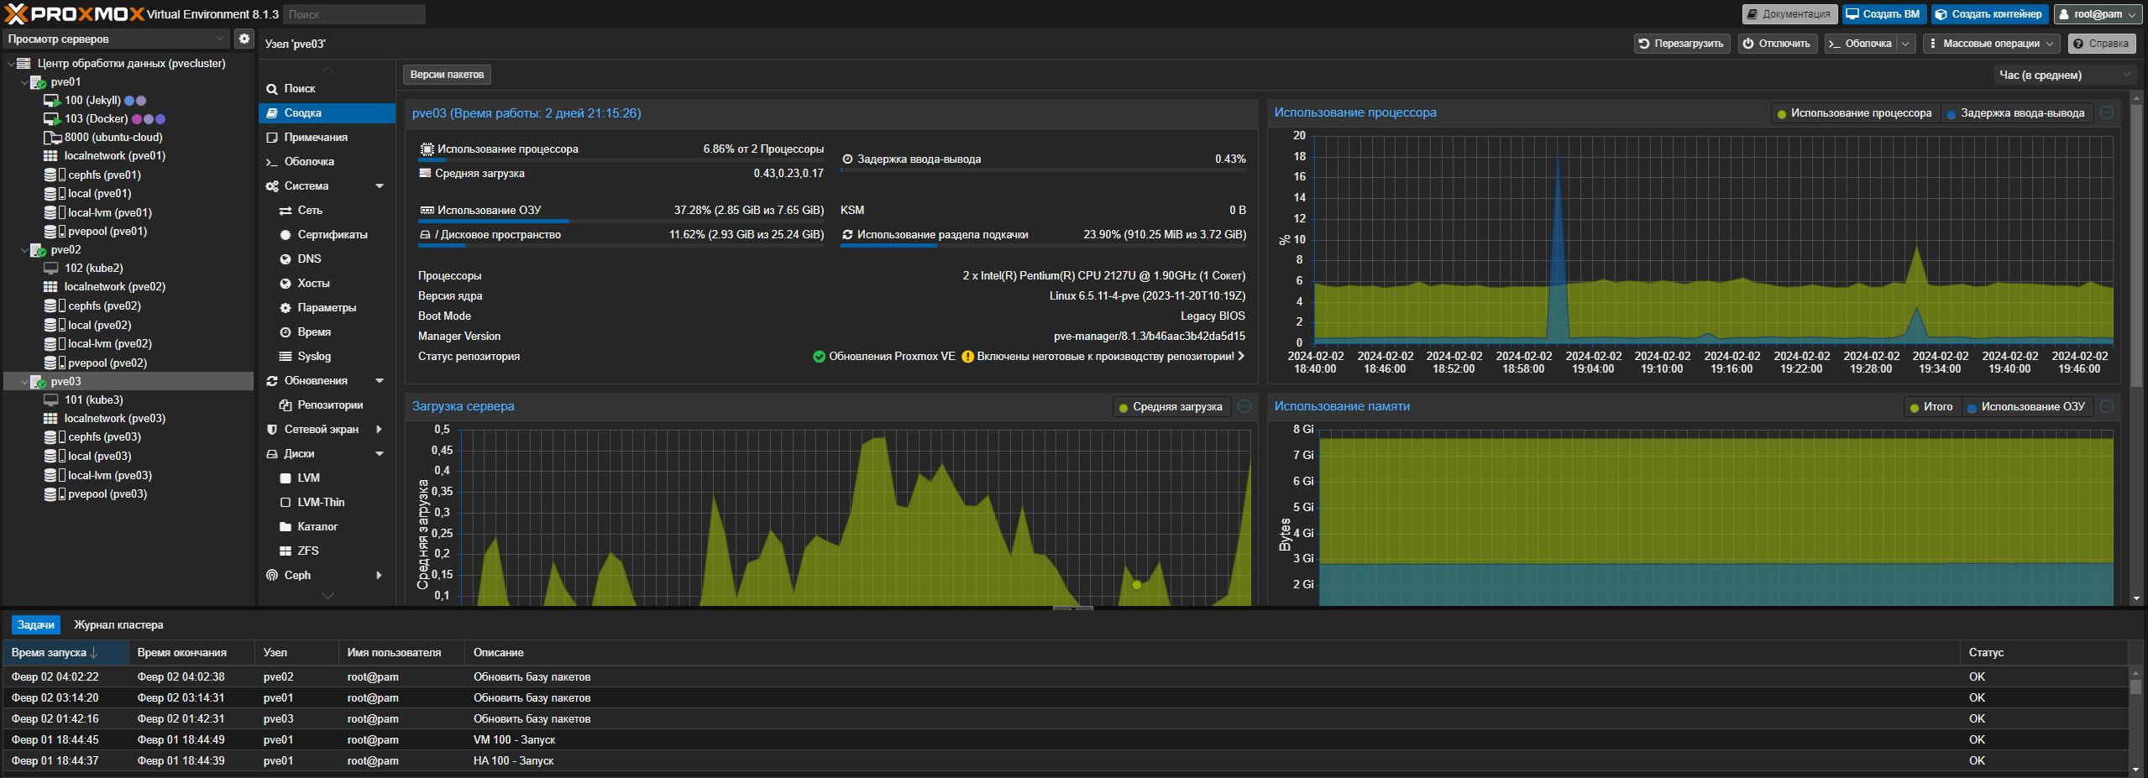Viewport: 2148px width, 778px height.
Task: Click the Help (Справка) button
Action: point(2101,44)
